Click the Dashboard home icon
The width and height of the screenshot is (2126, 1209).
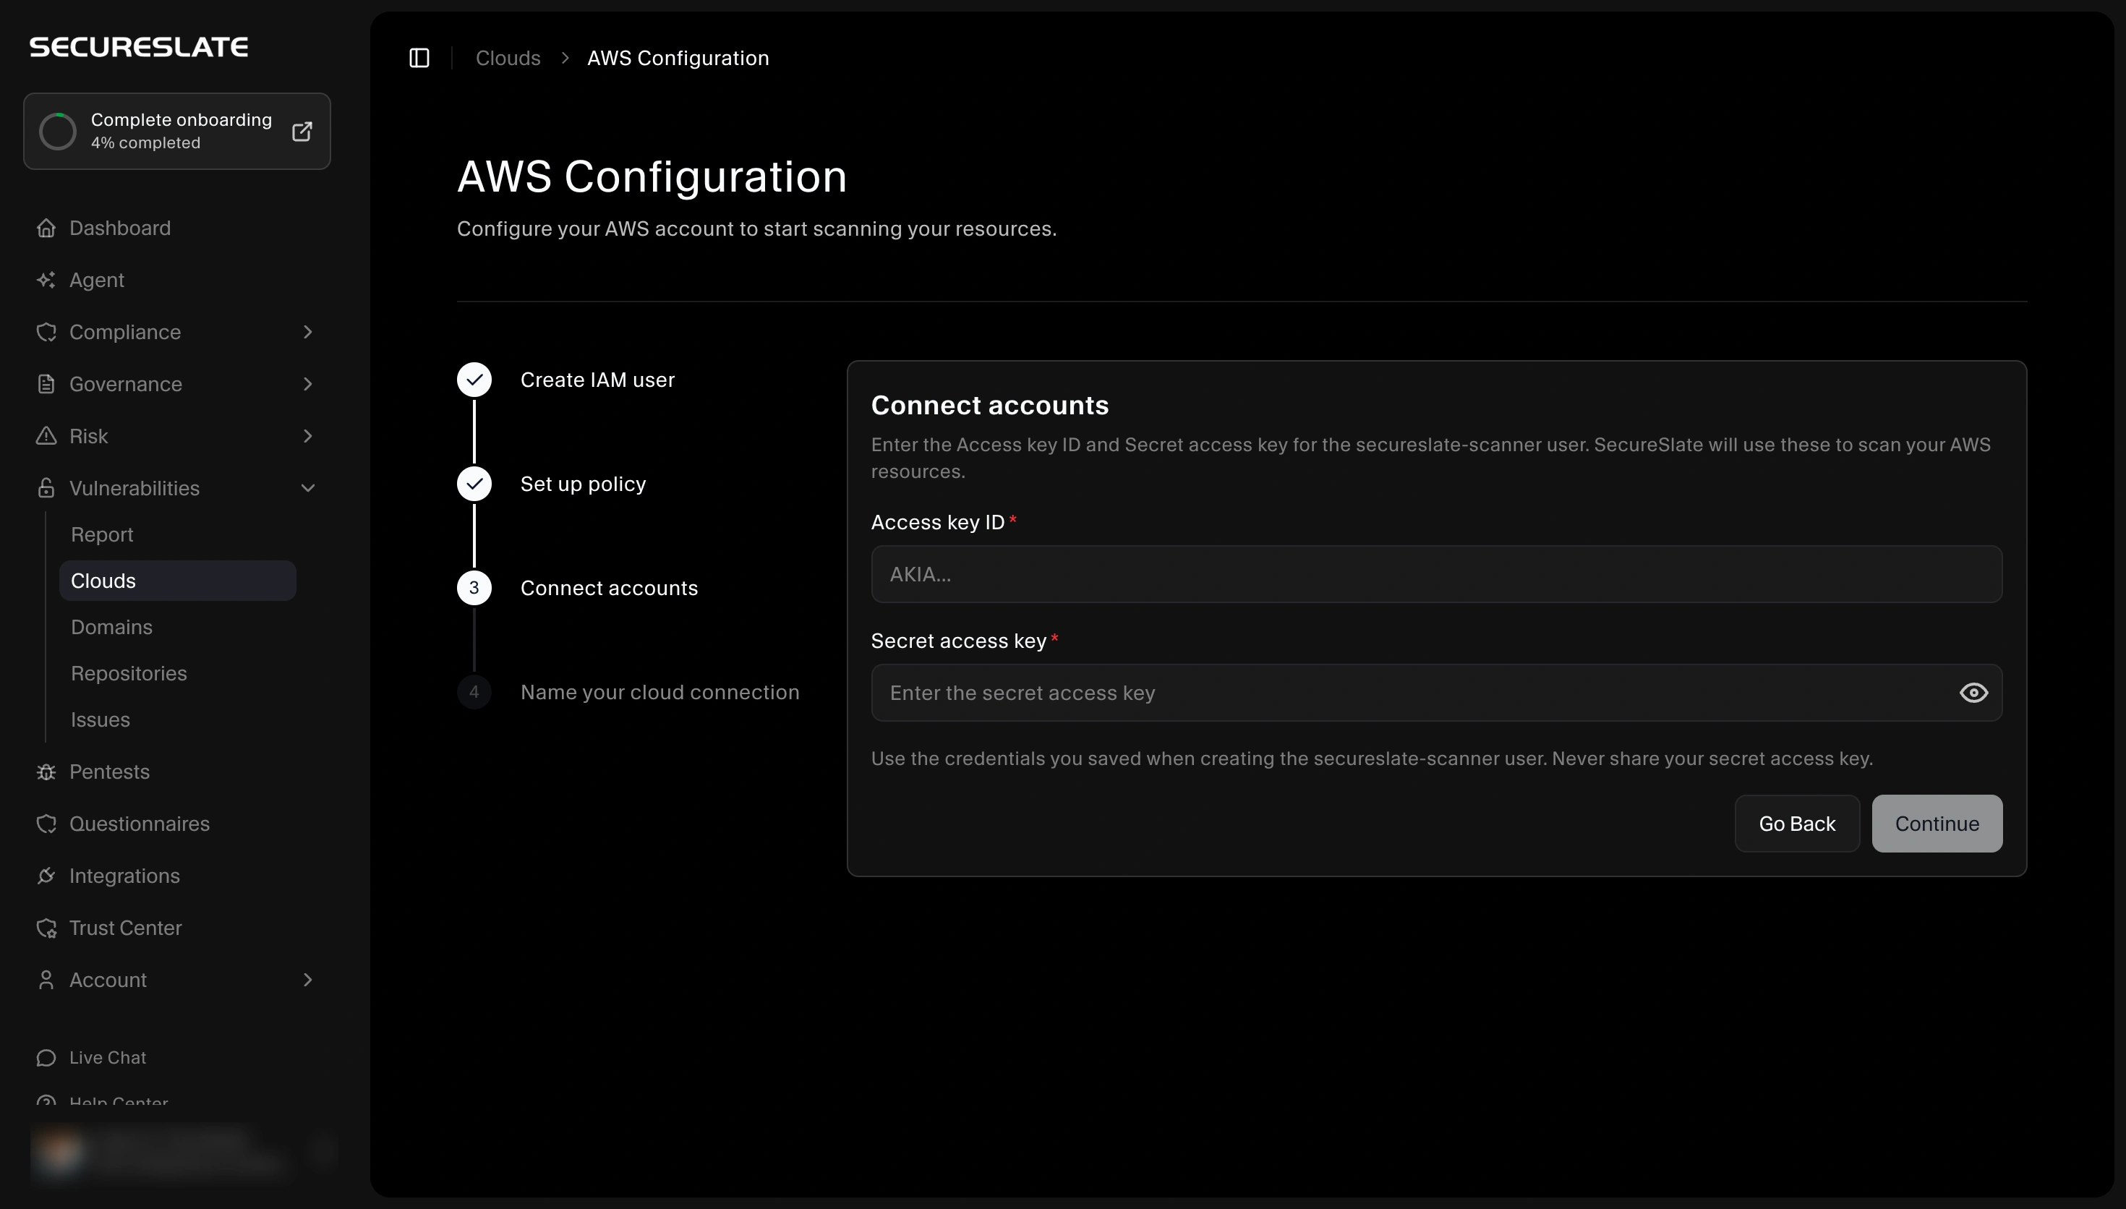click(46, 228)
